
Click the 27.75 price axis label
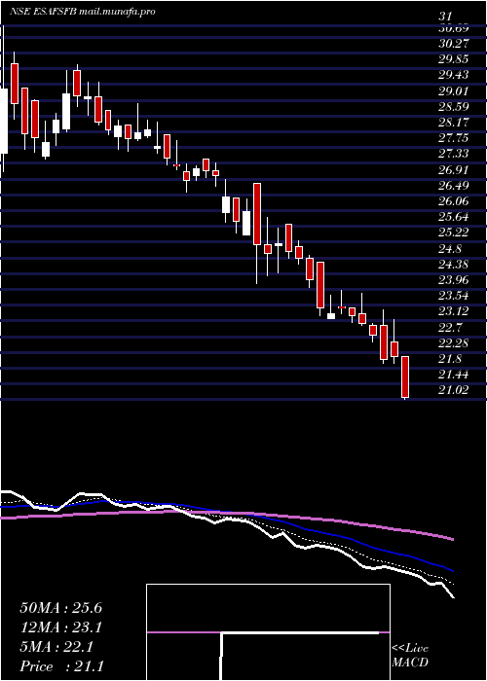pos(454,138)
